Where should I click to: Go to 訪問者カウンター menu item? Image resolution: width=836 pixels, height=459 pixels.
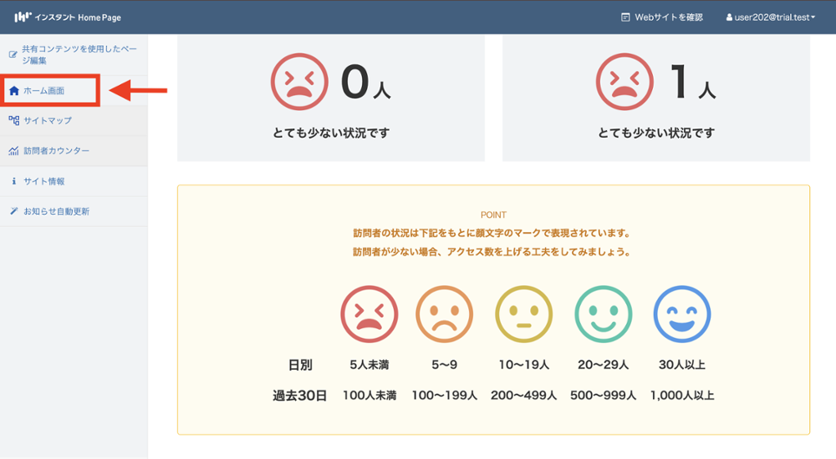click(x=56, y=151)
